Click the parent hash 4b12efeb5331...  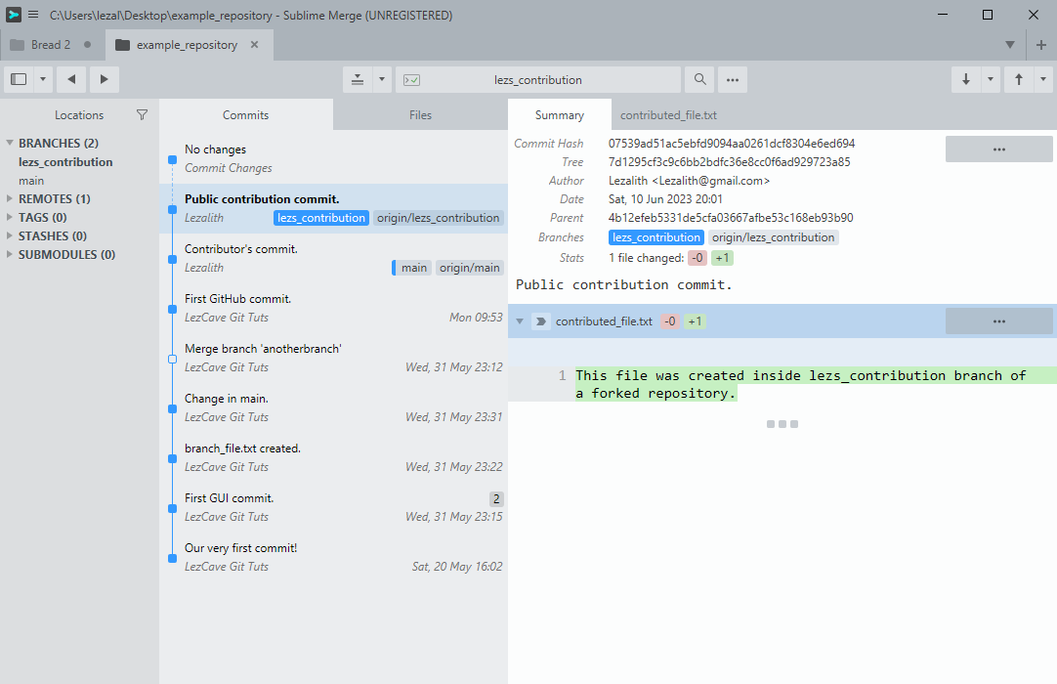tap(731, 218)
